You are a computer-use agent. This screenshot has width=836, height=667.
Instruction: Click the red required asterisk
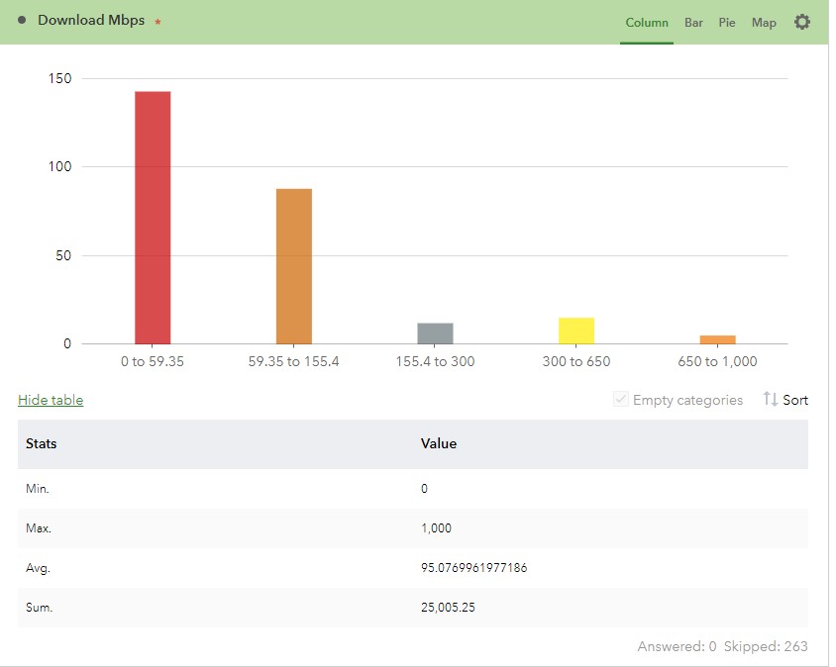pos(157,22)
